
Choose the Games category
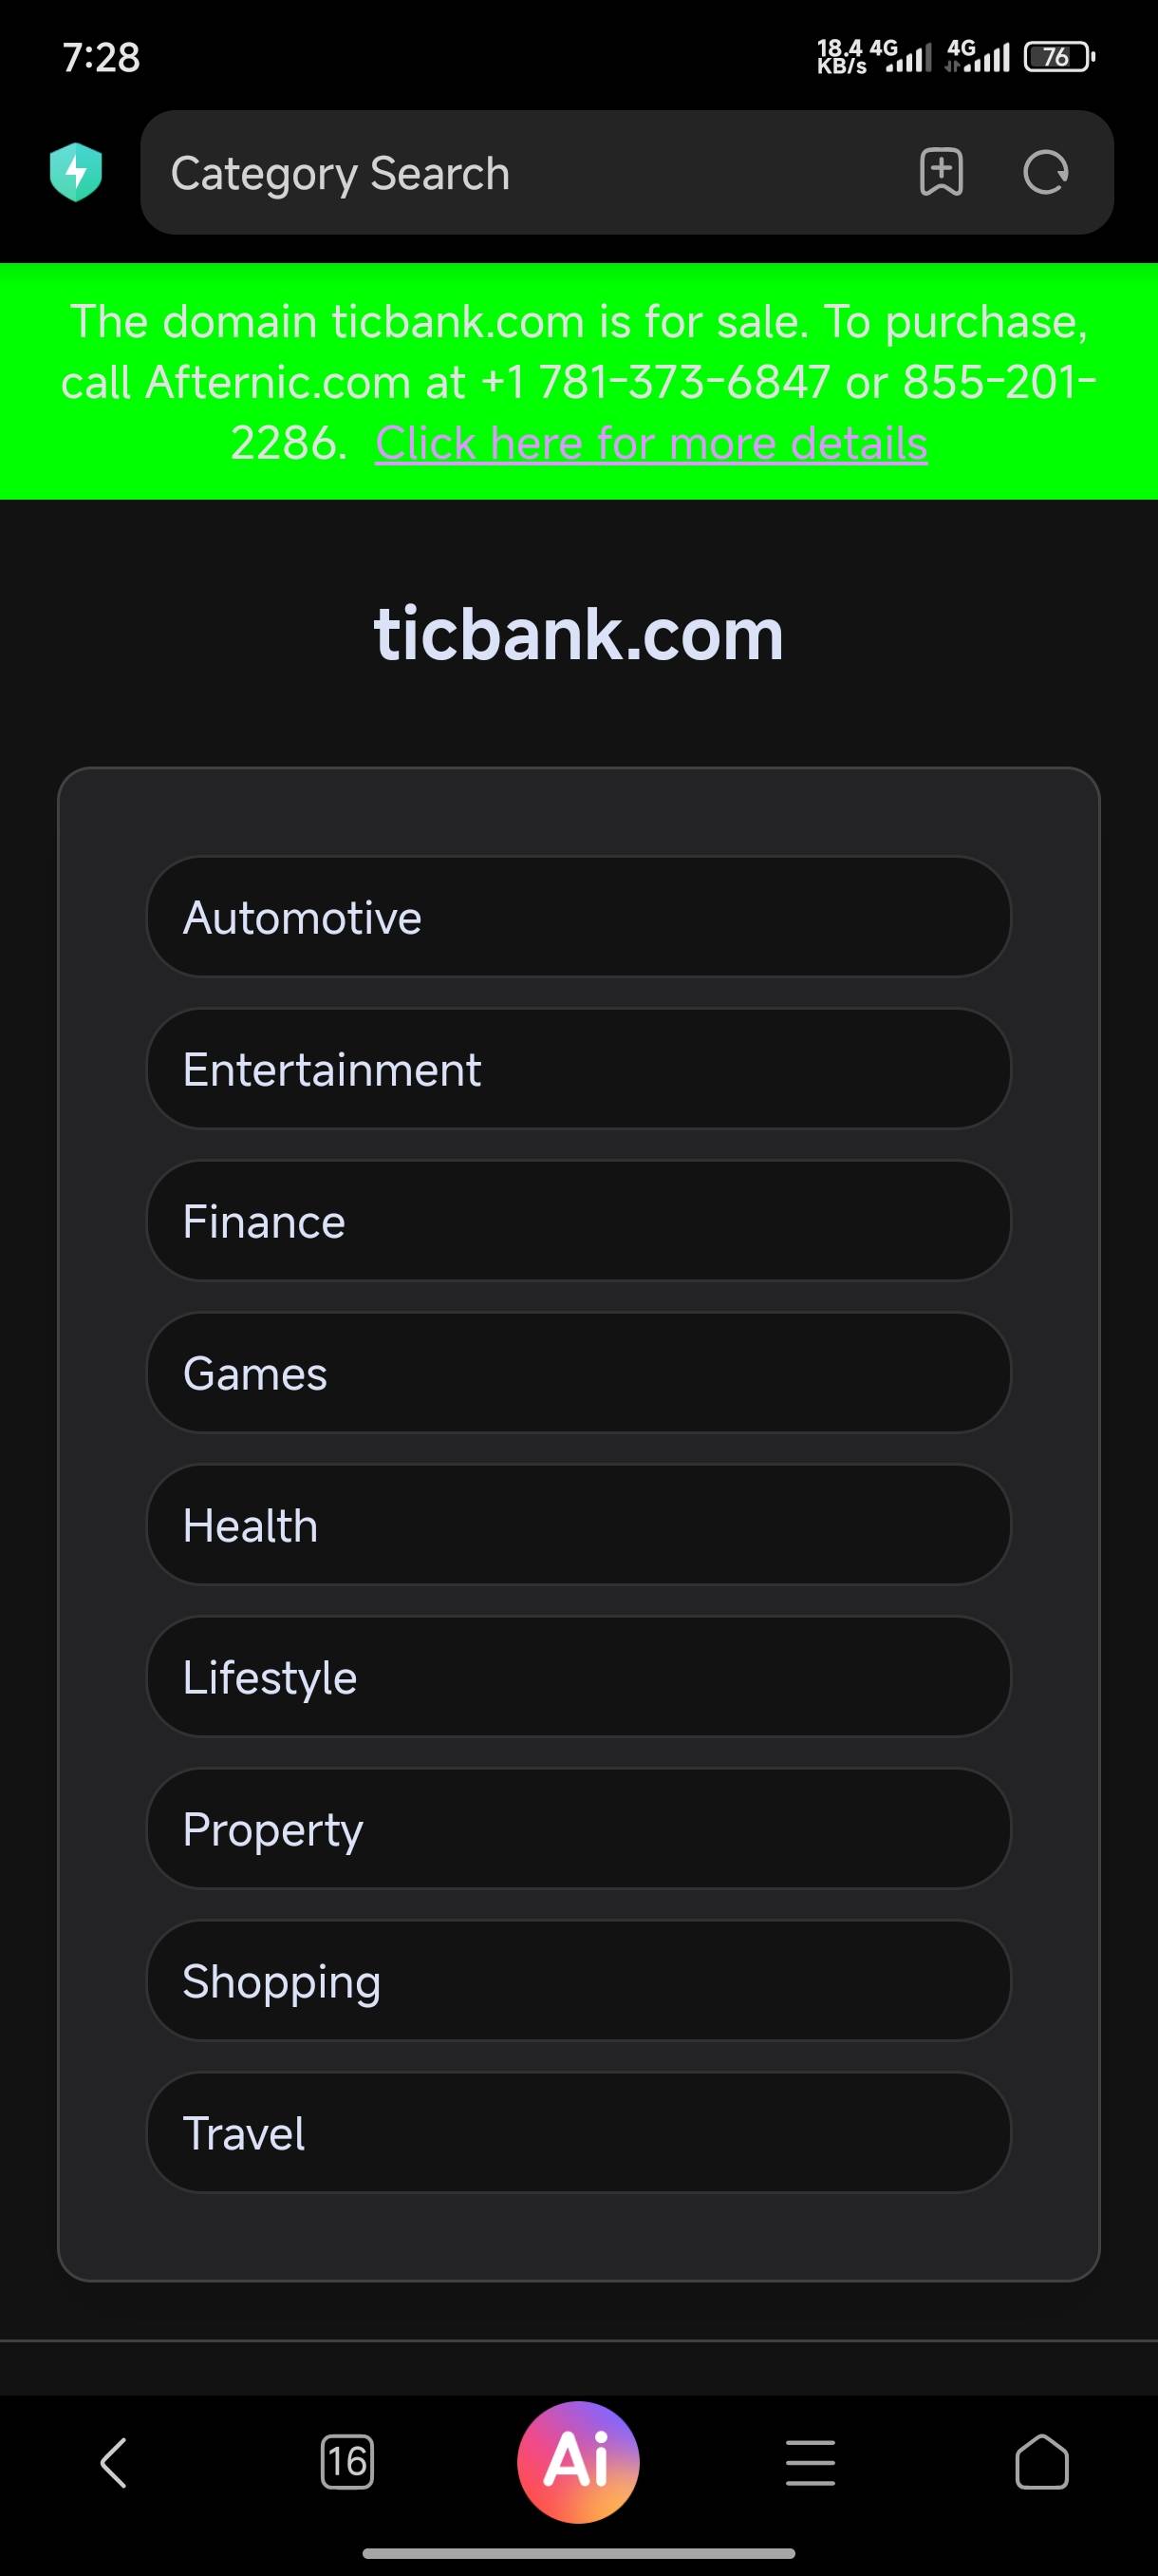coord(578,1373)
